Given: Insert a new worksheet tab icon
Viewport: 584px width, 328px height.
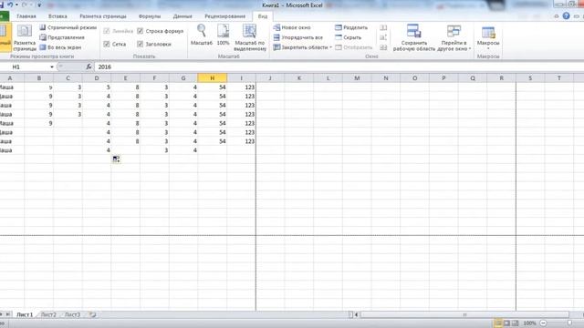Looking at the screenshot, I should pyautogui.click(x=93, y=314).
